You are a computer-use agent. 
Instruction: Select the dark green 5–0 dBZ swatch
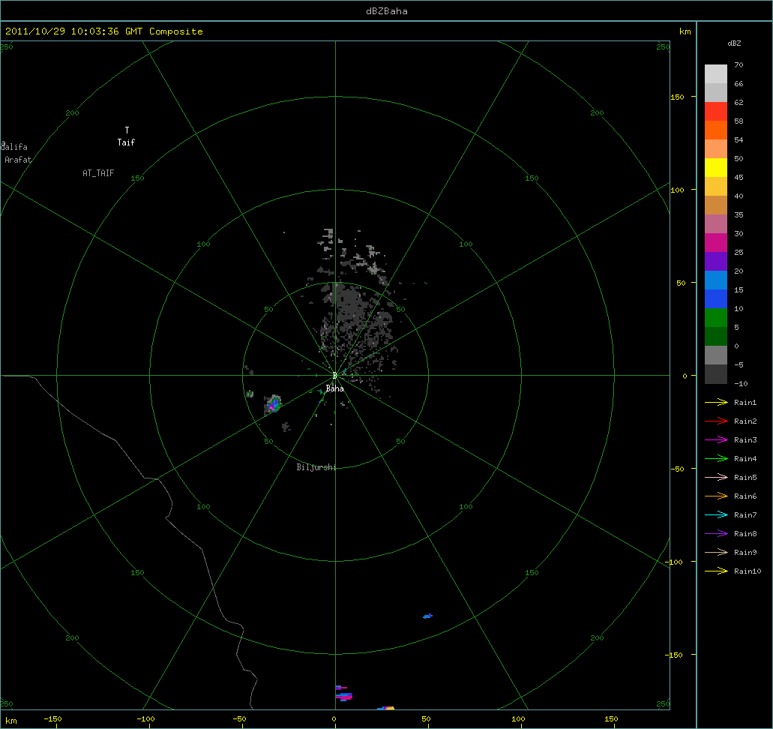[716, 337]
